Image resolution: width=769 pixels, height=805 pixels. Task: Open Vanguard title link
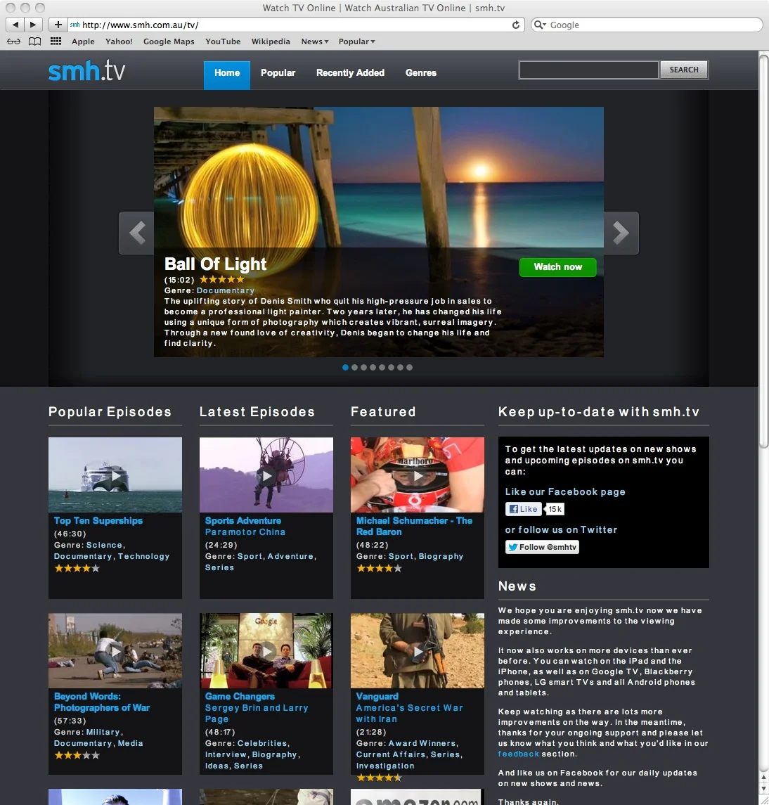pos(377,697)
